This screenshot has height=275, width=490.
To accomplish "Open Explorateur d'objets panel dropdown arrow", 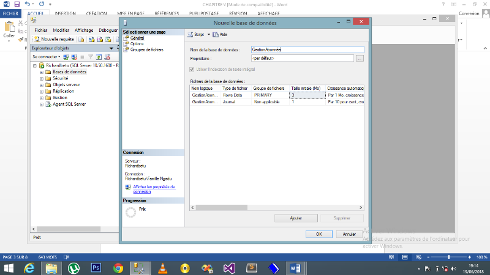I will (x=111, y=48).
